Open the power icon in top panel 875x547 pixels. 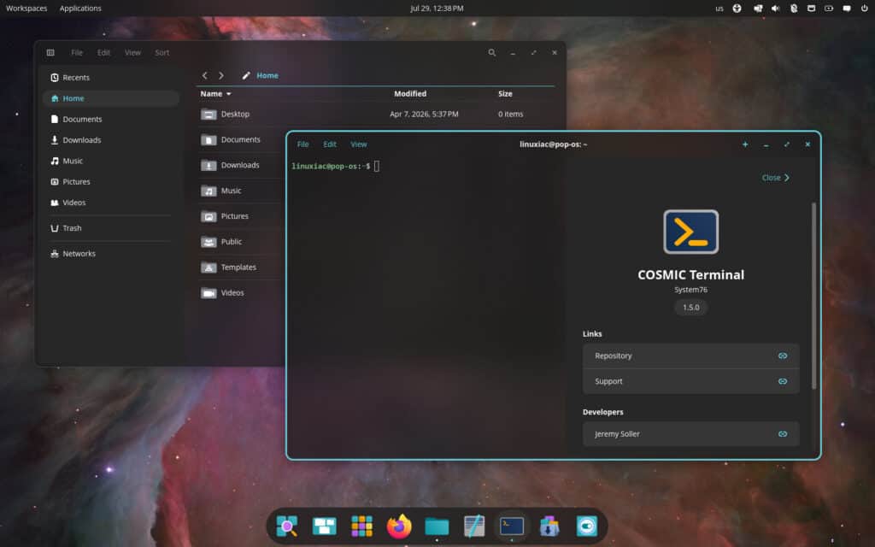pos(865,9)
